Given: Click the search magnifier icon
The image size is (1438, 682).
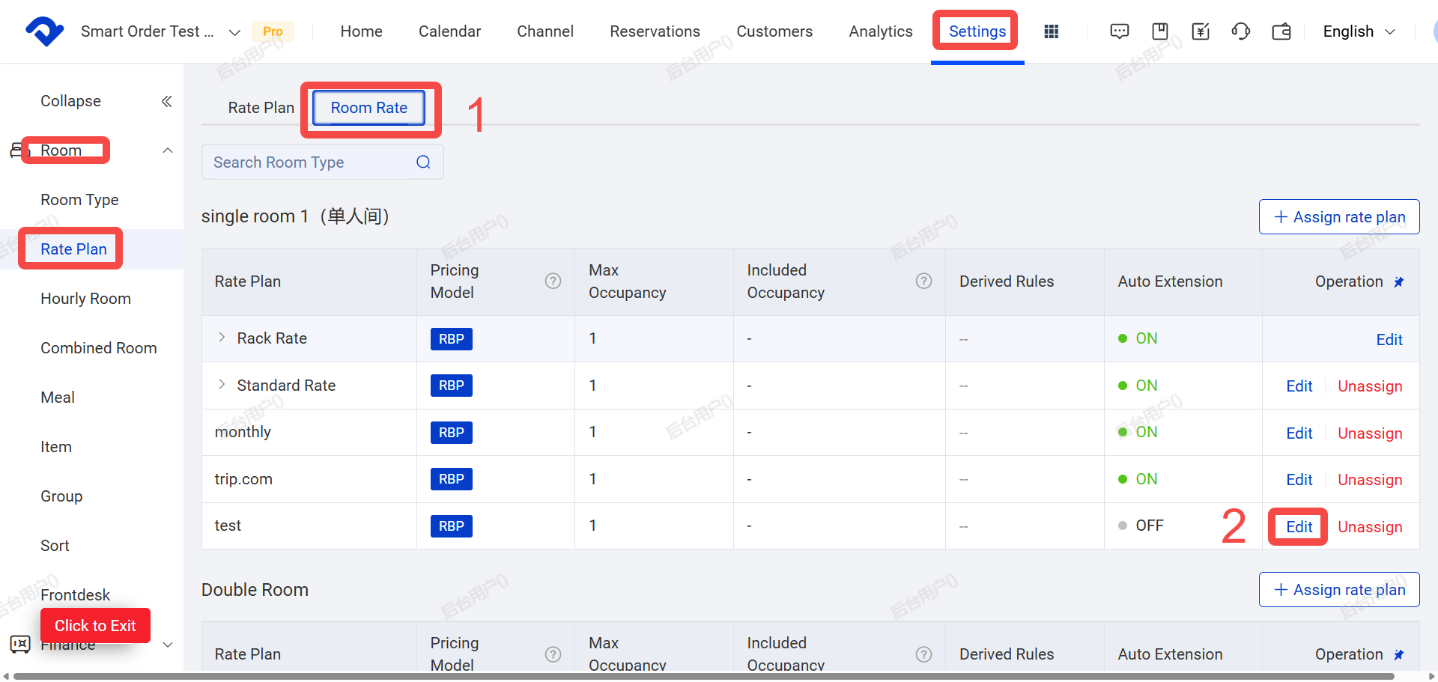Looking at the screenshot, I should pos(423,162).
